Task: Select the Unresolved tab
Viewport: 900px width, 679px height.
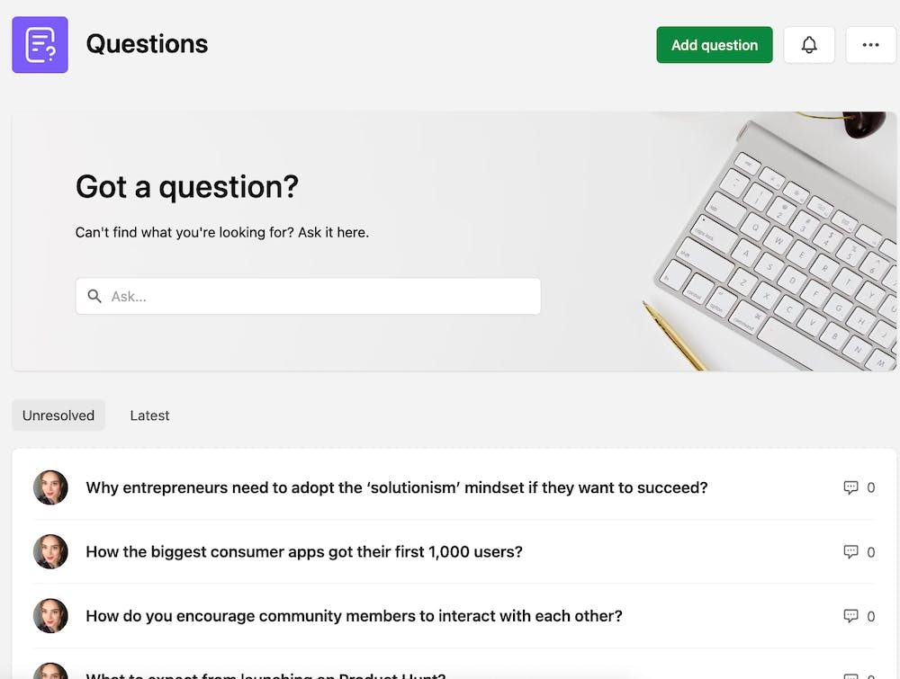Action: (58, 415)
